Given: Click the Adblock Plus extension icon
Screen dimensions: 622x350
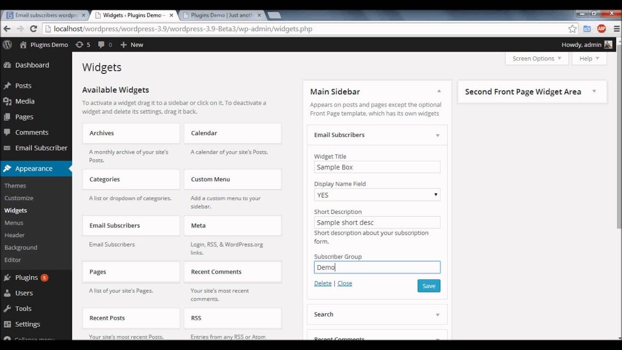Looking at the screenshot, I should (602, 29).
